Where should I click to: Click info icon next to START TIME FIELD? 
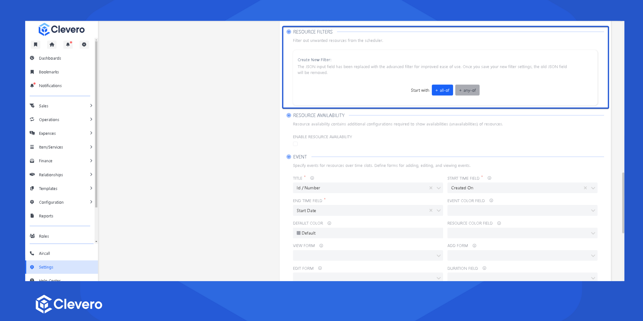[x=489, y=178]
